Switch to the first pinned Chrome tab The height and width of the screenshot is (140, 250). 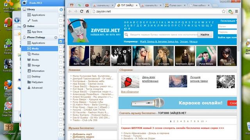[x=71, y=5]
